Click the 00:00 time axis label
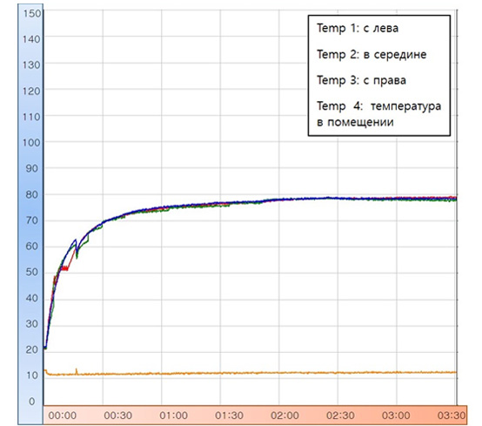The image size is (482, 426). click(63, 416)
